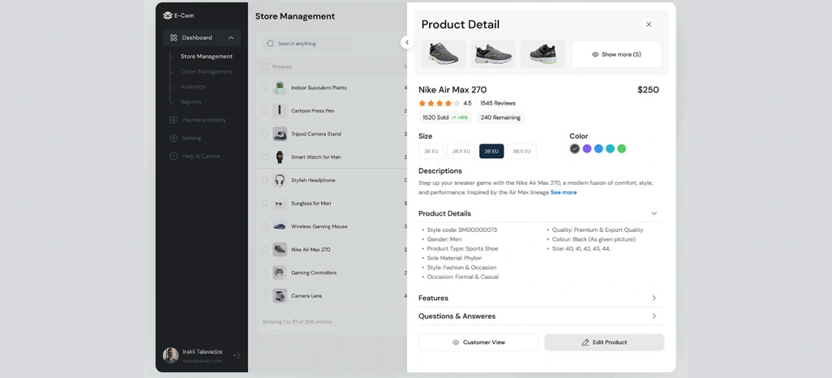Open the Analytics sidebar item

click(x=193, y=87)
